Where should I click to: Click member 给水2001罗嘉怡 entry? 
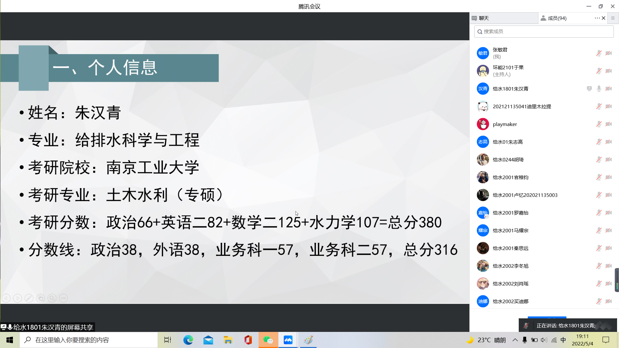[x=510, y=213]
